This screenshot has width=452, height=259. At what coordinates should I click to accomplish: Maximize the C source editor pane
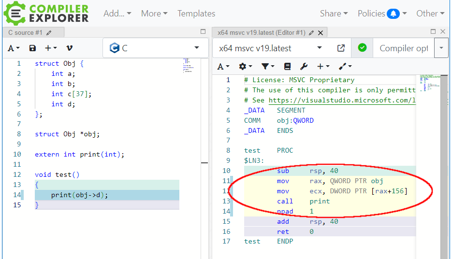point(203,32)
